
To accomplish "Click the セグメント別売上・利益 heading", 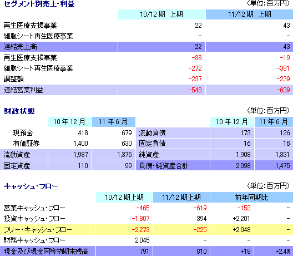I will 39,4.
